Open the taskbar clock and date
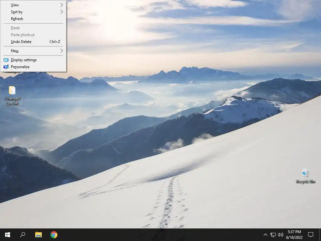 pos(294,235)
